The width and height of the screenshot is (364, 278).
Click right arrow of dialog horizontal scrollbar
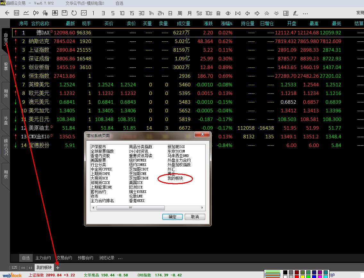(202, 208)
